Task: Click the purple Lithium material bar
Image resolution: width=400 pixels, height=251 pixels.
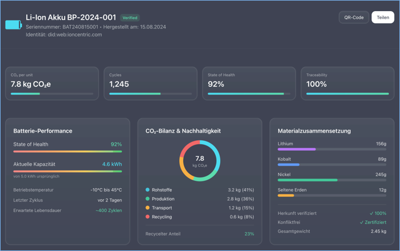Action: (x=297, y=149)
